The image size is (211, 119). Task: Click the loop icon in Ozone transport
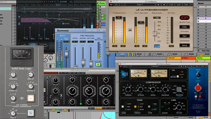click(53, 2)
